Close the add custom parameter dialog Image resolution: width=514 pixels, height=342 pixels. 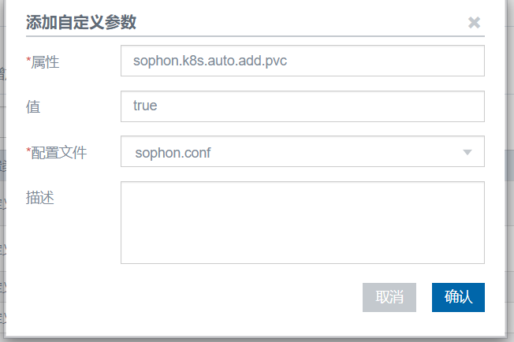click(474, 22)
